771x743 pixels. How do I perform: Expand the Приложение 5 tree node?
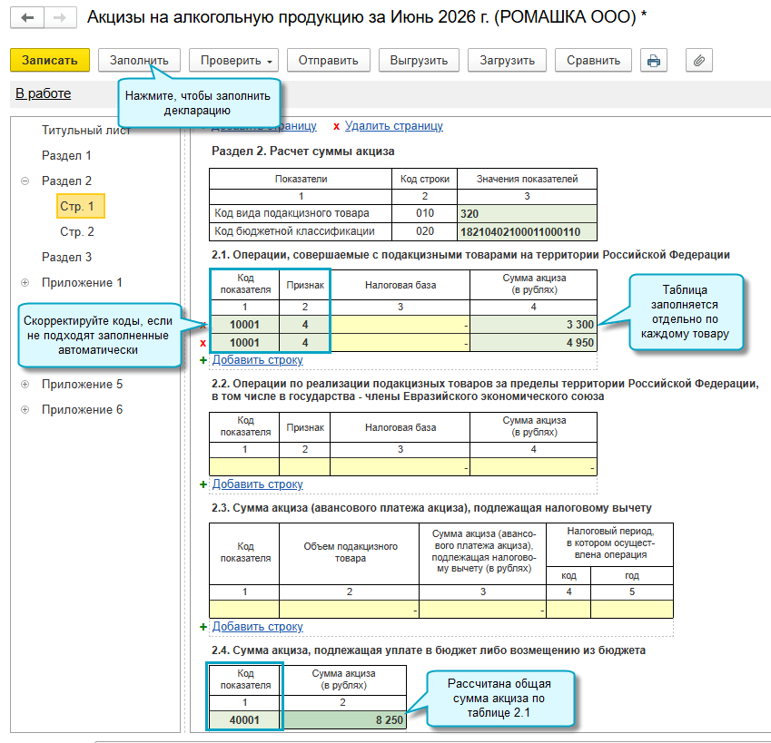click(25, 385)
